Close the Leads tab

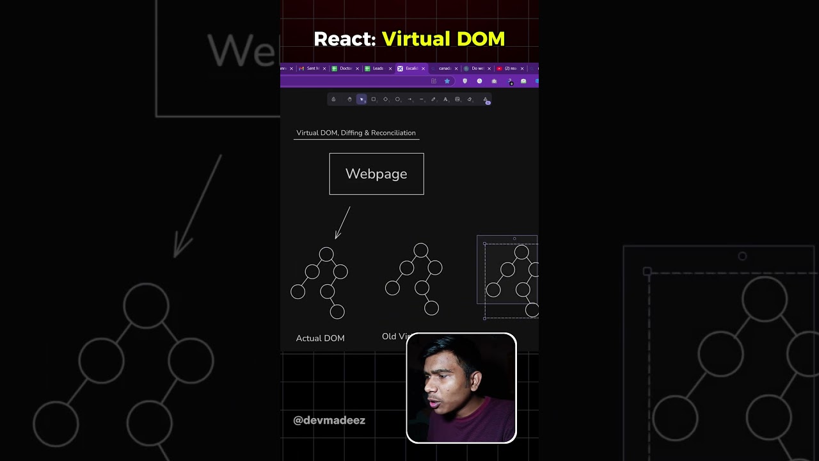(x=390, y=69)
